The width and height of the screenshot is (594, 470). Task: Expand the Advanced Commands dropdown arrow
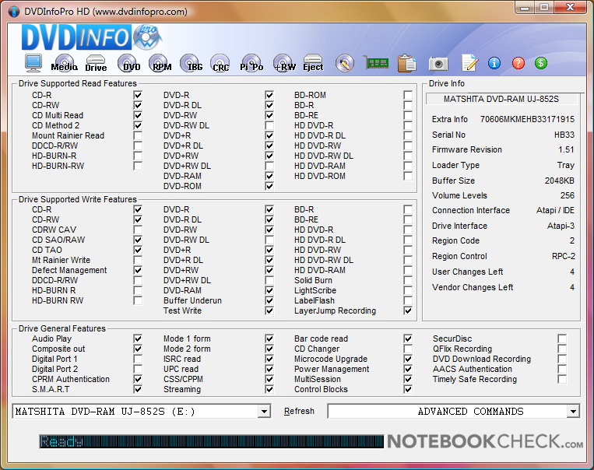point(573,412)
